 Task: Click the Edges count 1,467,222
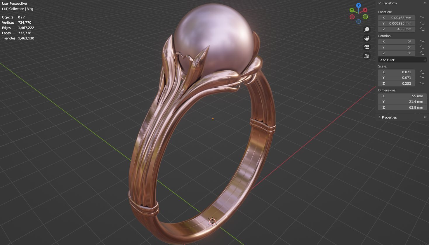pyautogui.click(x=26, y=28)
